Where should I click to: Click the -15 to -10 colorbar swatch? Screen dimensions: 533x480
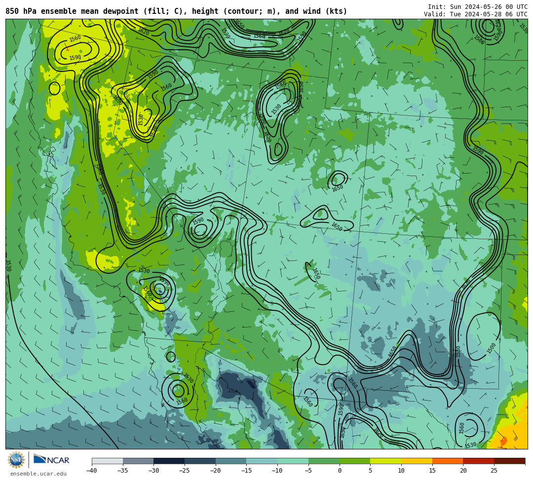262,461
